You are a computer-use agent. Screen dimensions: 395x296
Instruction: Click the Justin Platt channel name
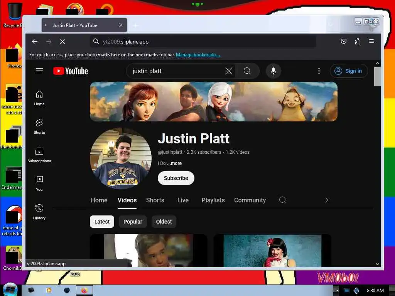[x=194, y=138]
